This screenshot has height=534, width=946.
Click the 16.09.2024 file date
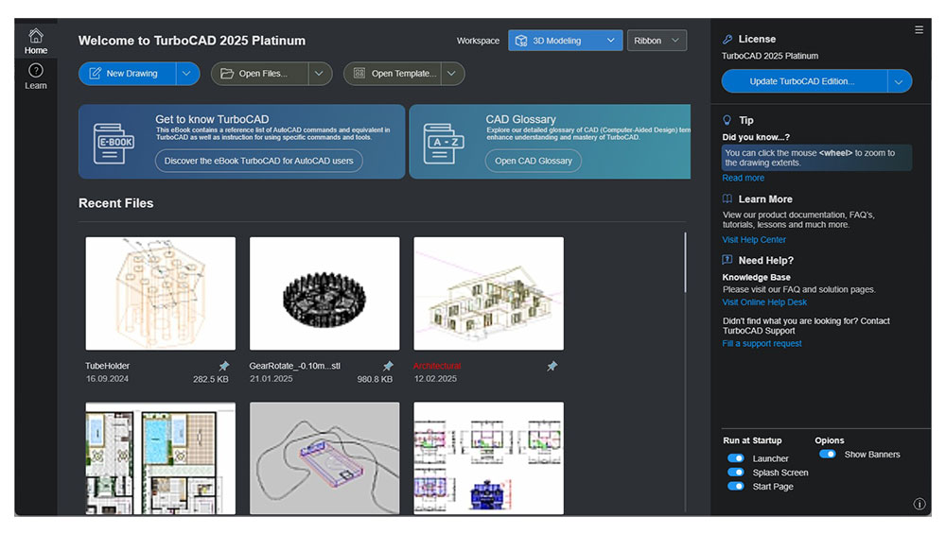coord(107,378)
